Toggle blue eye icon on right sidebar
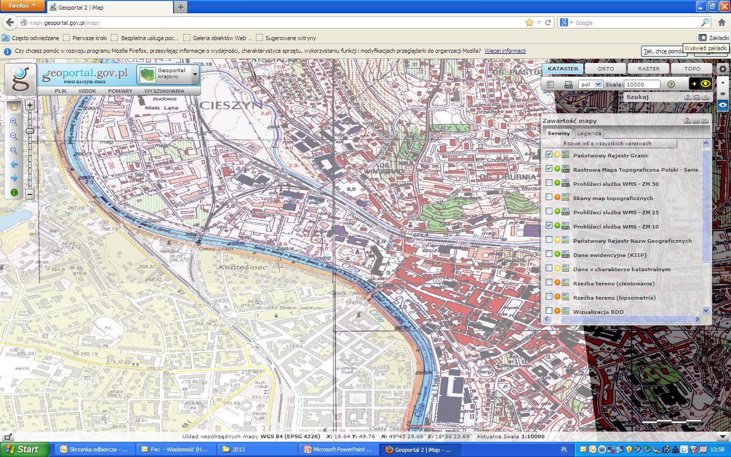Viewport: 731px width, 457px height. [x=722, y=105]
